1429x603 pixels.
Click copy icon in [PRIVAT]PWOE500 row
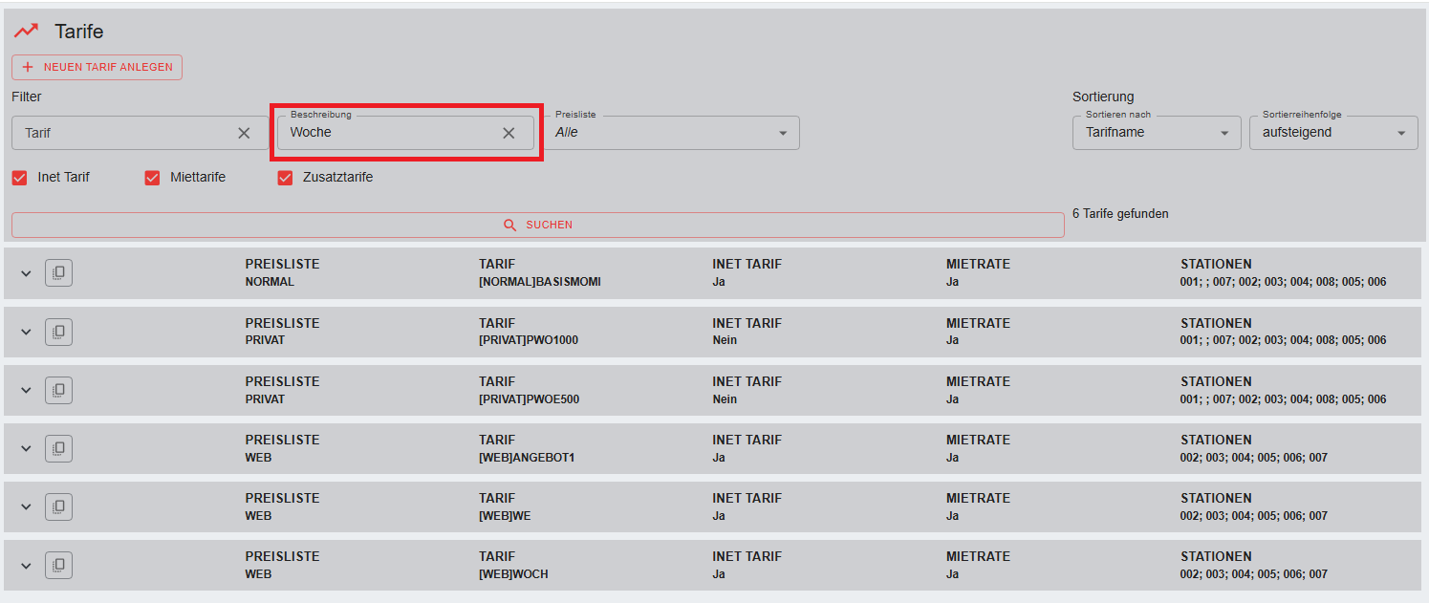pos(58,390)
